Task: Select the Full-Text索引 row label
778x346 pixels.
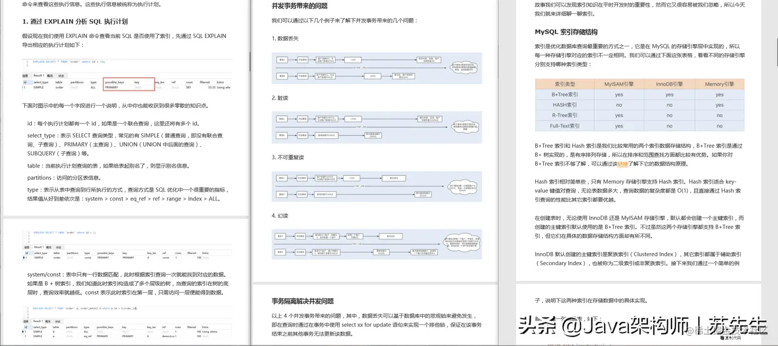Action: click(x=564, y=126)
